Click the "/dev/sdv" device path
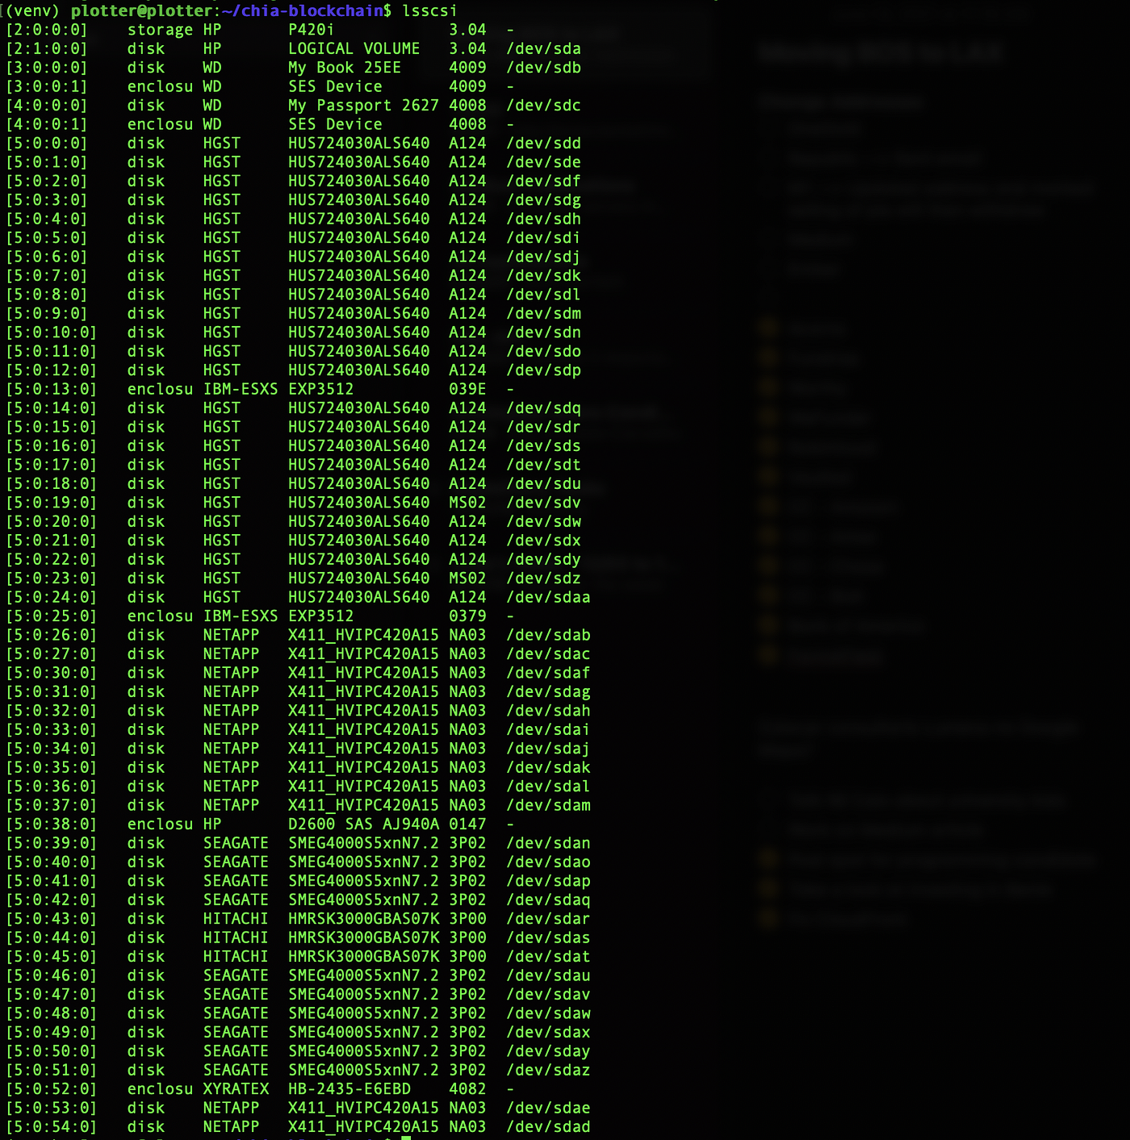1130x1140 pixels. coord(544,503)
